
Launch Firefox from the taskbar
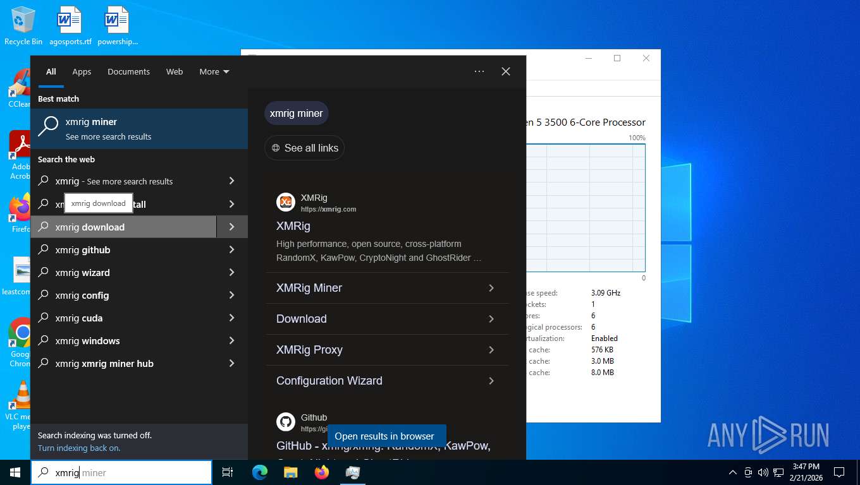(x=322, y=472)
